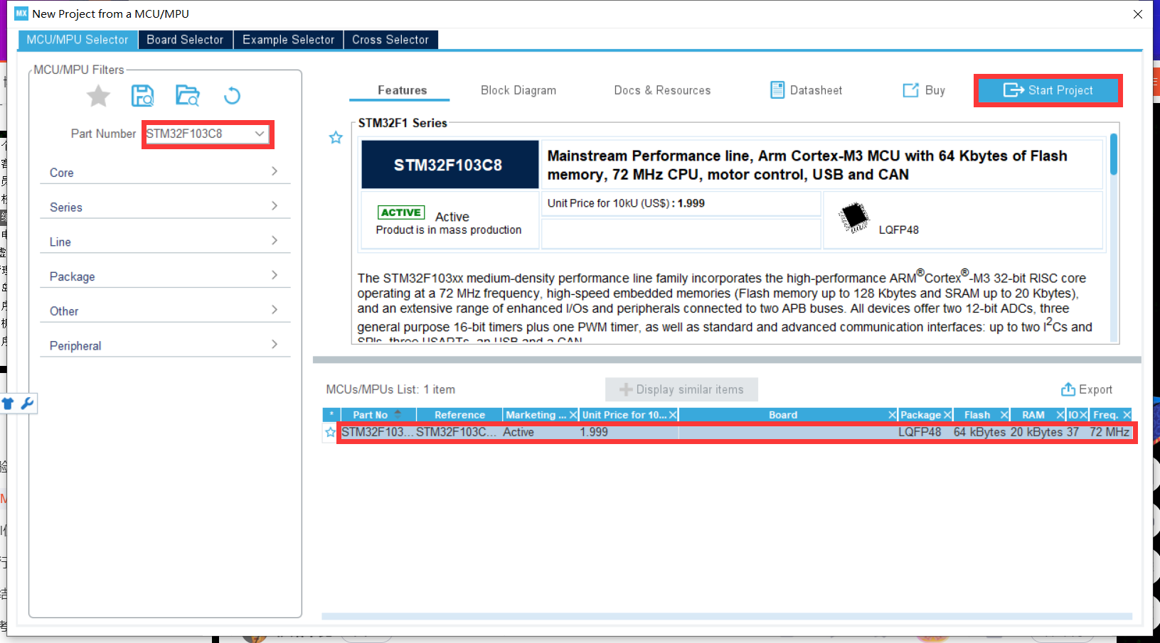
Task: Remove the Marketing column with X
Action: click(x=573, y=415)
